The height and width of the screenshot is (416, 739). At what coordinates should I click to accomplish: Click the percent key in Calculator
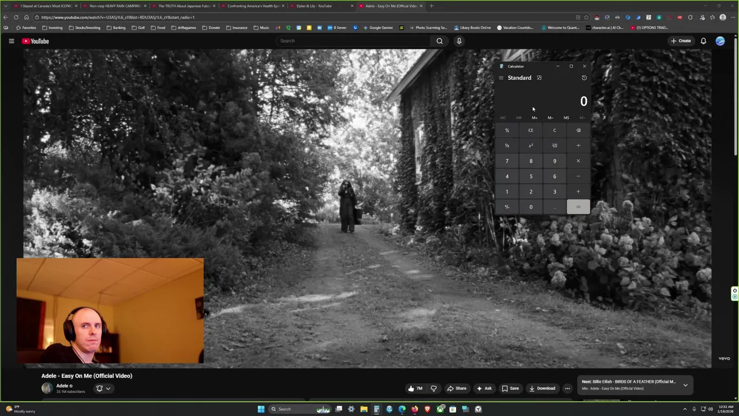[x=507, y=130]
